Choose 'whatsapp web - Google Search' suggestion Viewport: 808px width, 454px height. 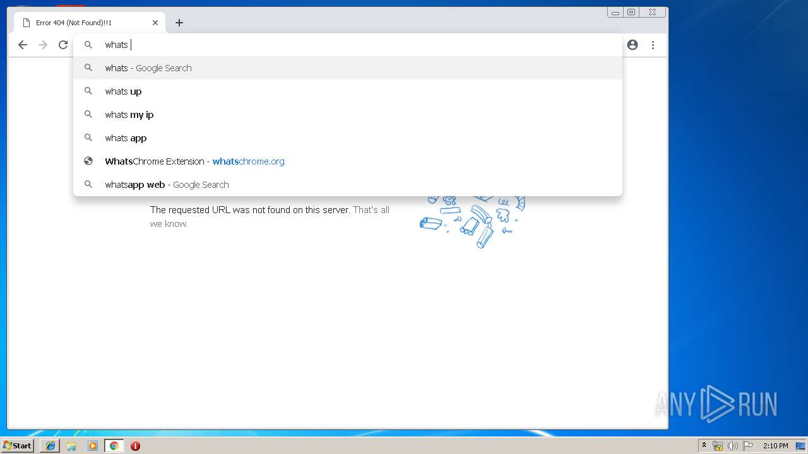pos(348,185)
